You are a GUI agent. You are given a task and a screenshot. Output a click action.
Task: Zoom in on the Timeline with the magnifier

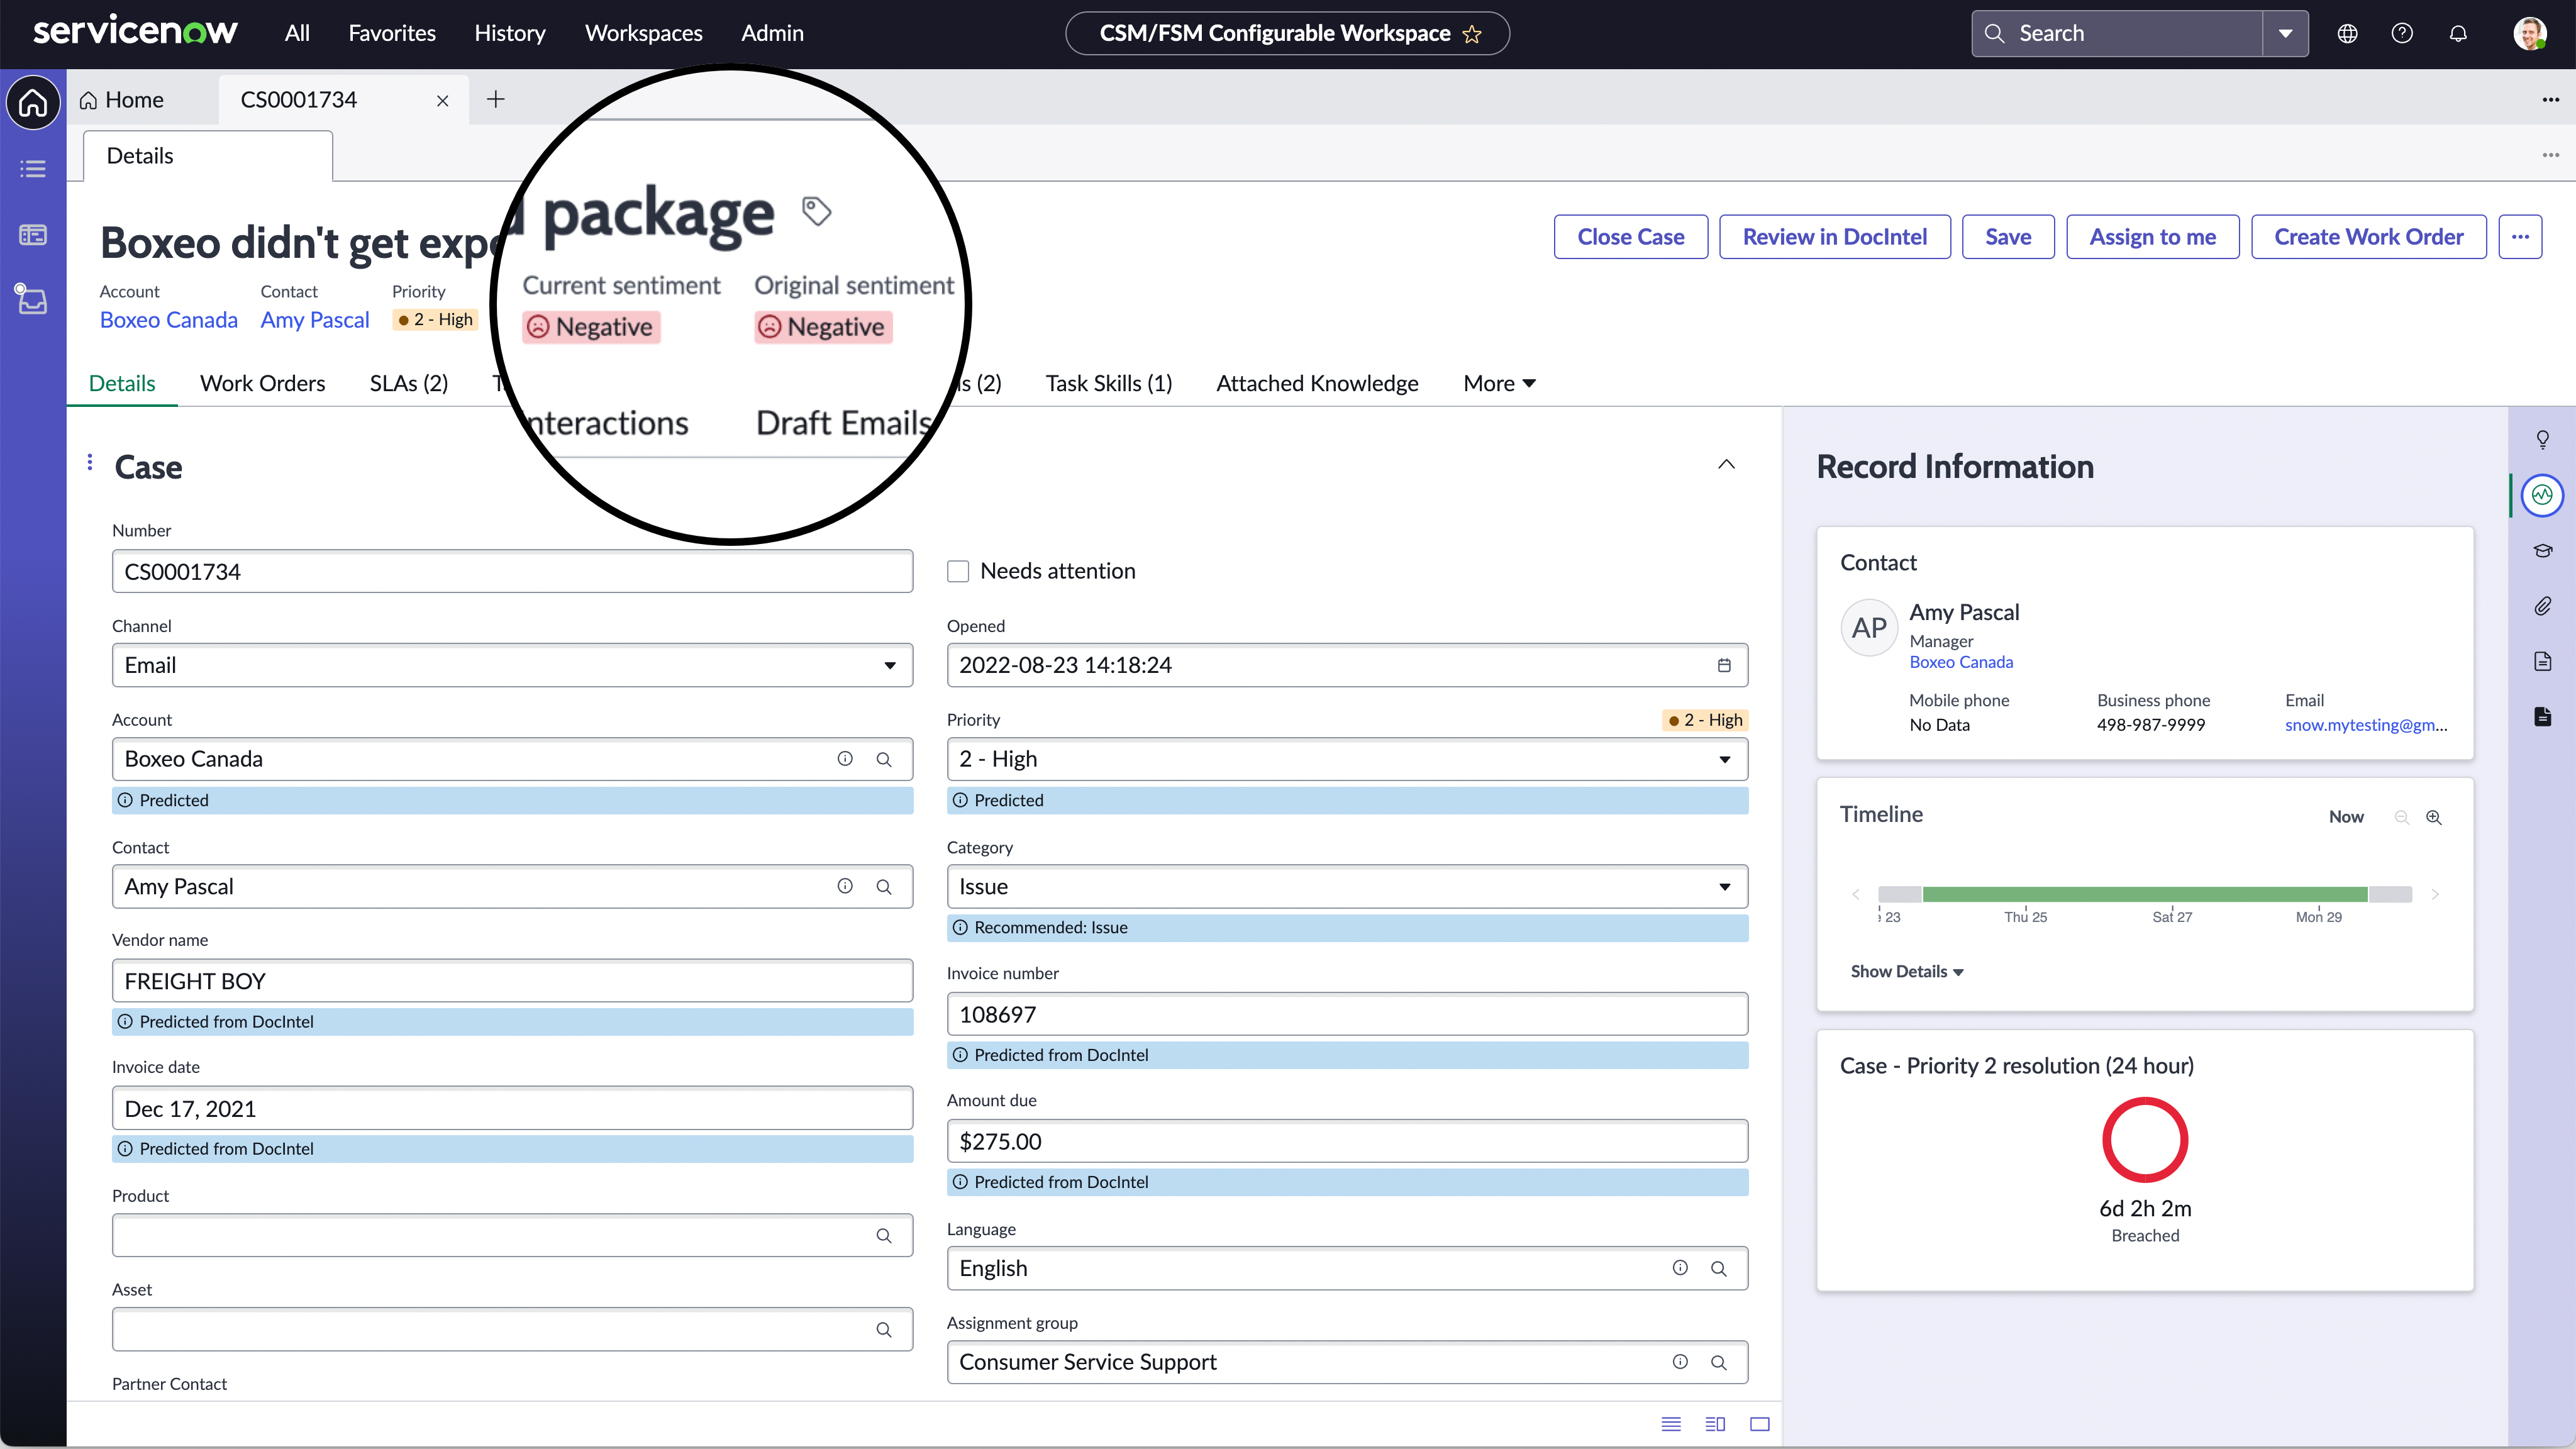[x=2434, y=817]
